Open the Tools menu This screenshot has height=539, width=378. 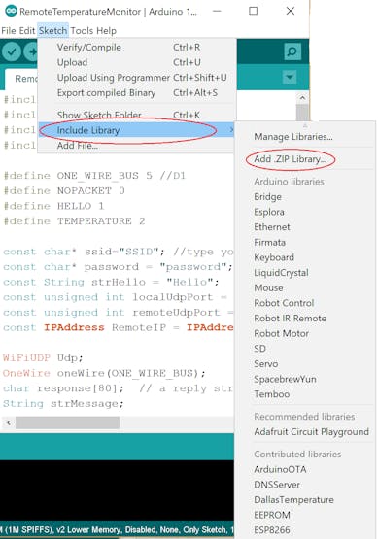pos(82,31)
